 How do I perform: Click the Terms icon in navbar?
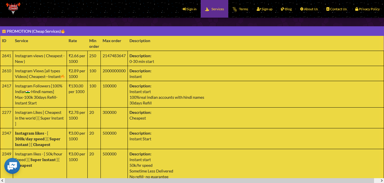point(235,9)
